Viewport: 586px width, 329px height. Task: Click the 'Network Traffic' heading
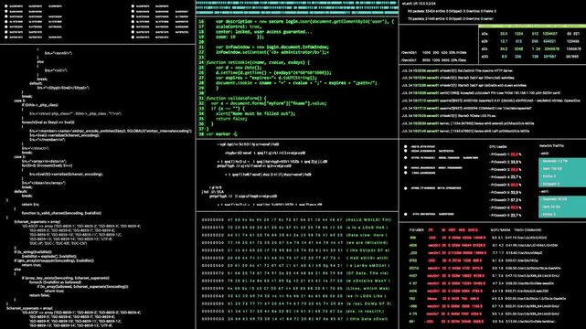click(551, 146)
